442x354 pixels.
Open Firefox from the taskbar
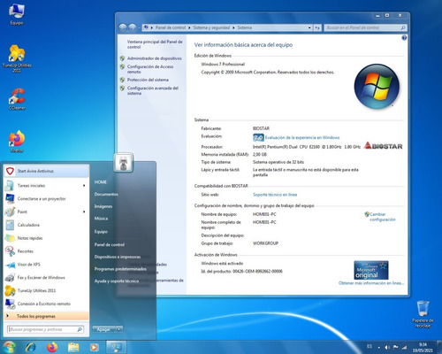coord(52,347)
